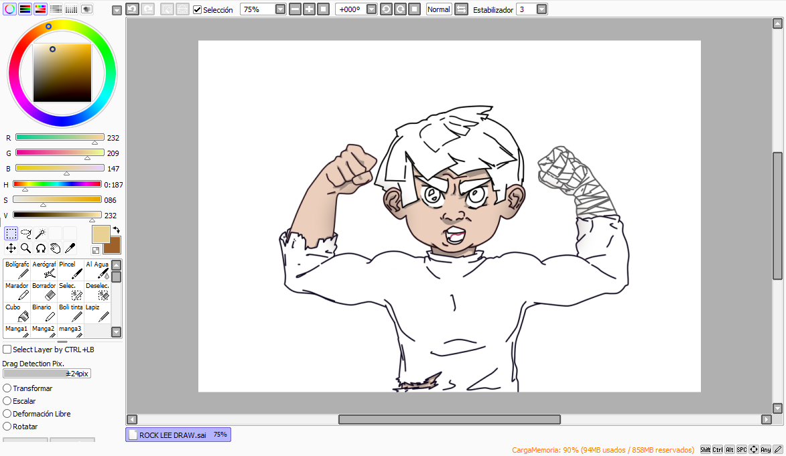Viewport: 786px width, 456px height.
Task: Select the Rotatar radio option
Action: [x=7, y=427]
